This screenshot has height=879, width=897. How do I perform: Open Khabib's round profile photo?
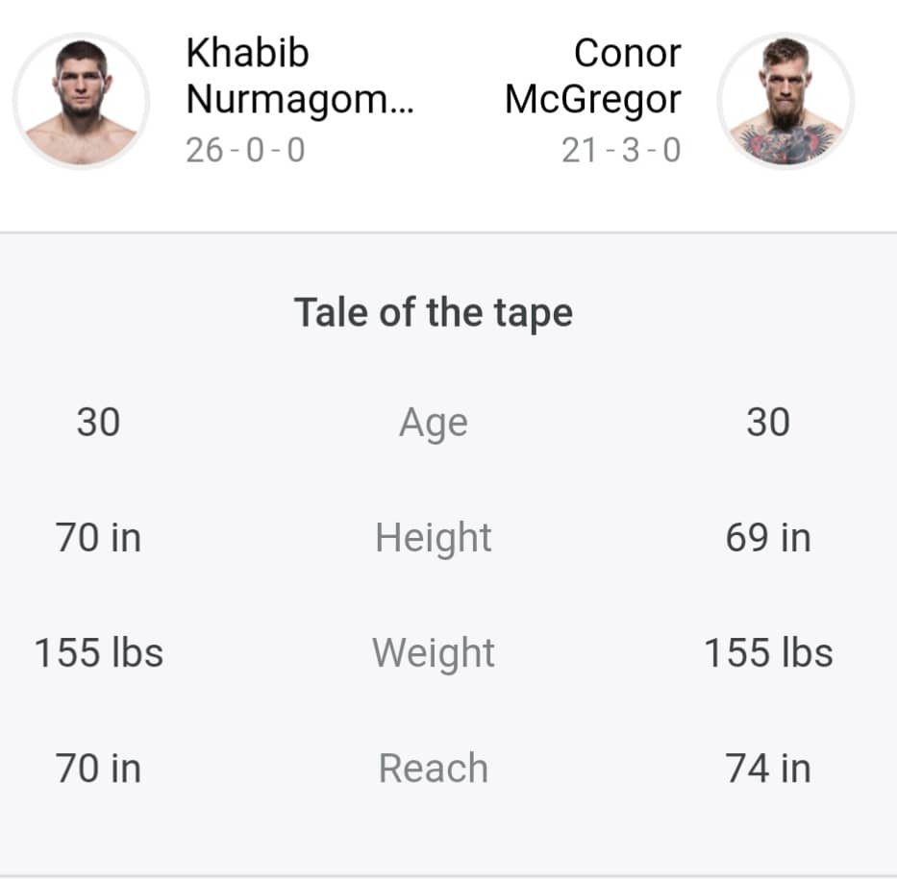tap(81, 101)
